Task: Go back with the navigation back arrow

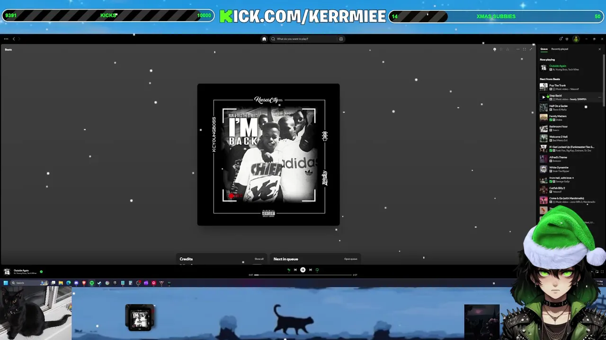Action: 14,39
